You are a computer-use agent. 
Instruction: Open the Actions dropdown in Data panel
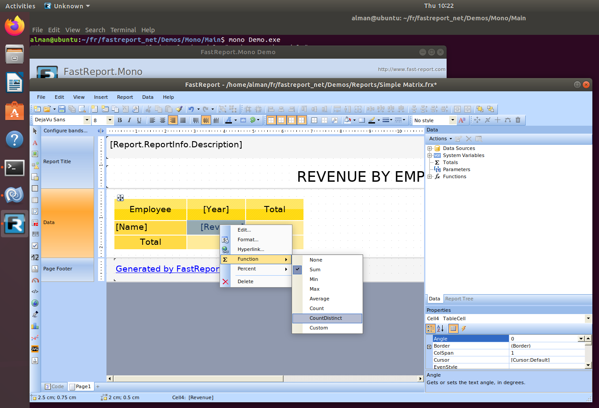coord(440,138)
